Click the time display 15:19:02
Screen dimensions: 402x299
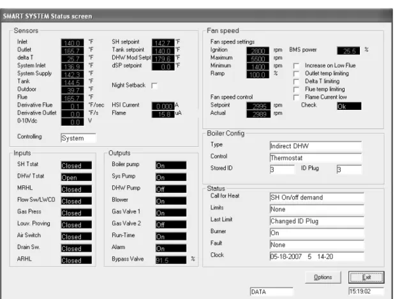tap(366, 291)
